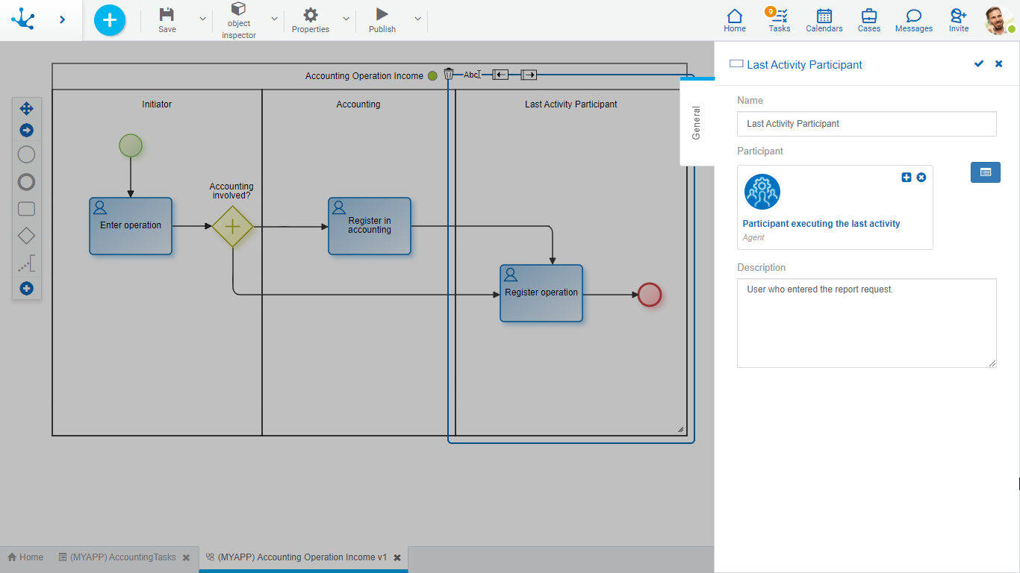Select the dotted annotation shape in palette
This screenshot has height=573, width=1020.
tap(26, 263)
